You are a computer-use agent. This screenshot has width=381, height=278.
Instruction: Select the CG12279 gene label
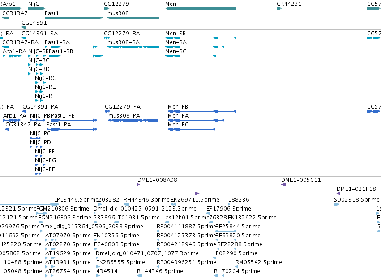(x=117, y=4)
